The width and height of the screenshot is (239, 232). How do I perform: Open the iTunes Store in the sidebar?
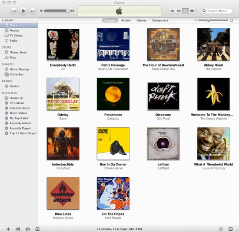click(18, 52)
